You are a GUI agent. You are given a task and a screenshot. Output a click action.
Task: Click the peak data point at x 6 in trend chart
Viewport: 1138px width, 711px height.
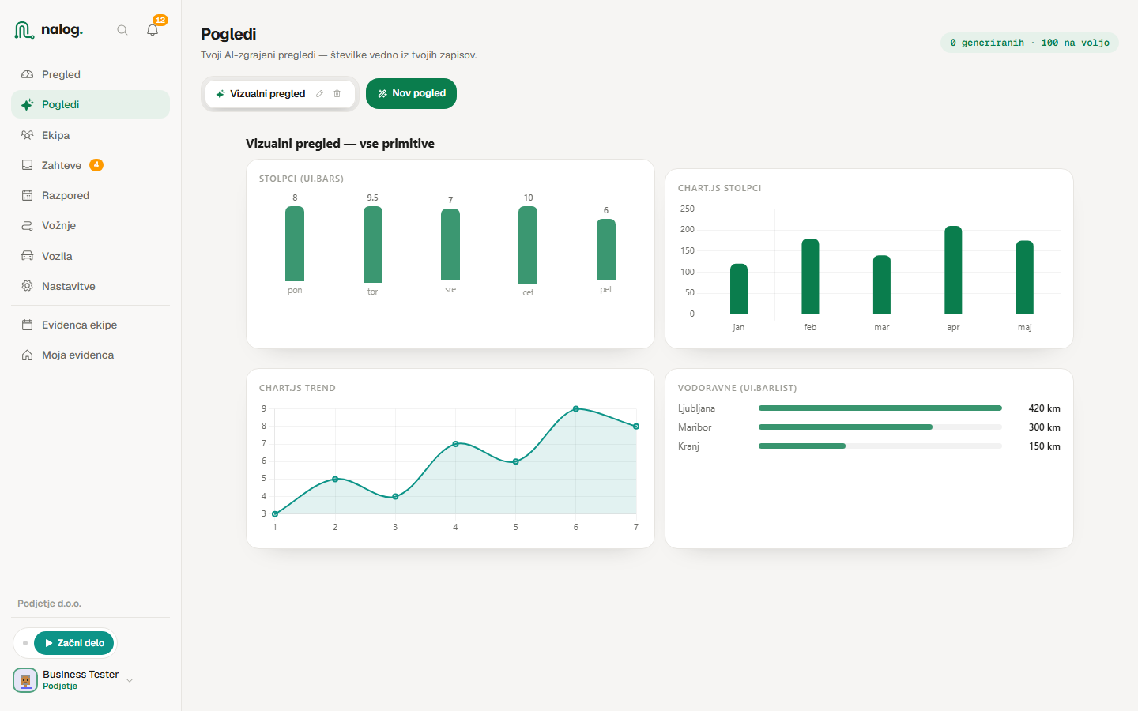click(x=576, y=408)
